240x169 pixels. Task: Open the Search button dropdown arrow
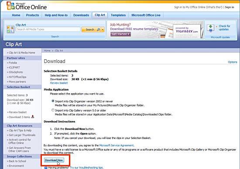click(x=103, y=29)
